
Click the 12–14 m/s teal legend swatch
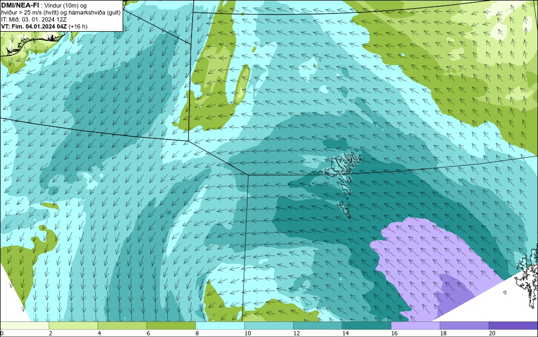(318, 325)
